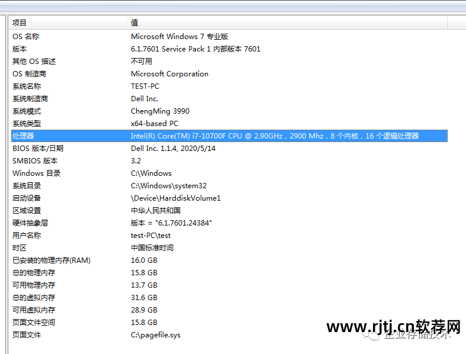Click the 16.0 GB value
The width and height of the screenshot is (466, 354).
tap(144, 260)
